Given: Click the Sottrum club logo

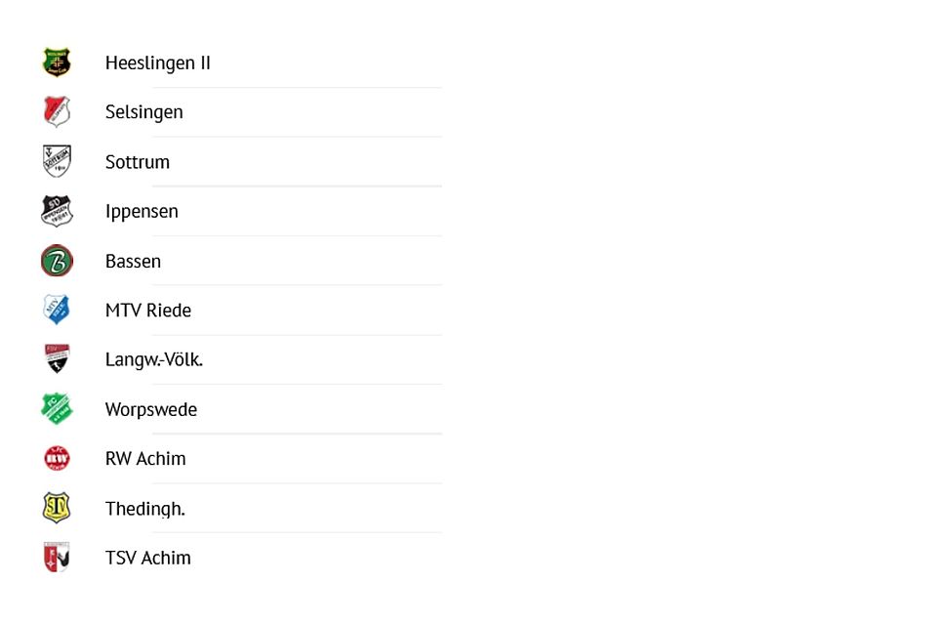Looking at the screenshot, I should 57,161.
